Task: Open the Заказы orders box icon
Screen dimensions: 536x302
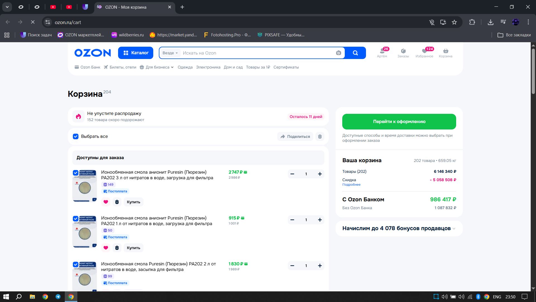Action: coord(403,51)
